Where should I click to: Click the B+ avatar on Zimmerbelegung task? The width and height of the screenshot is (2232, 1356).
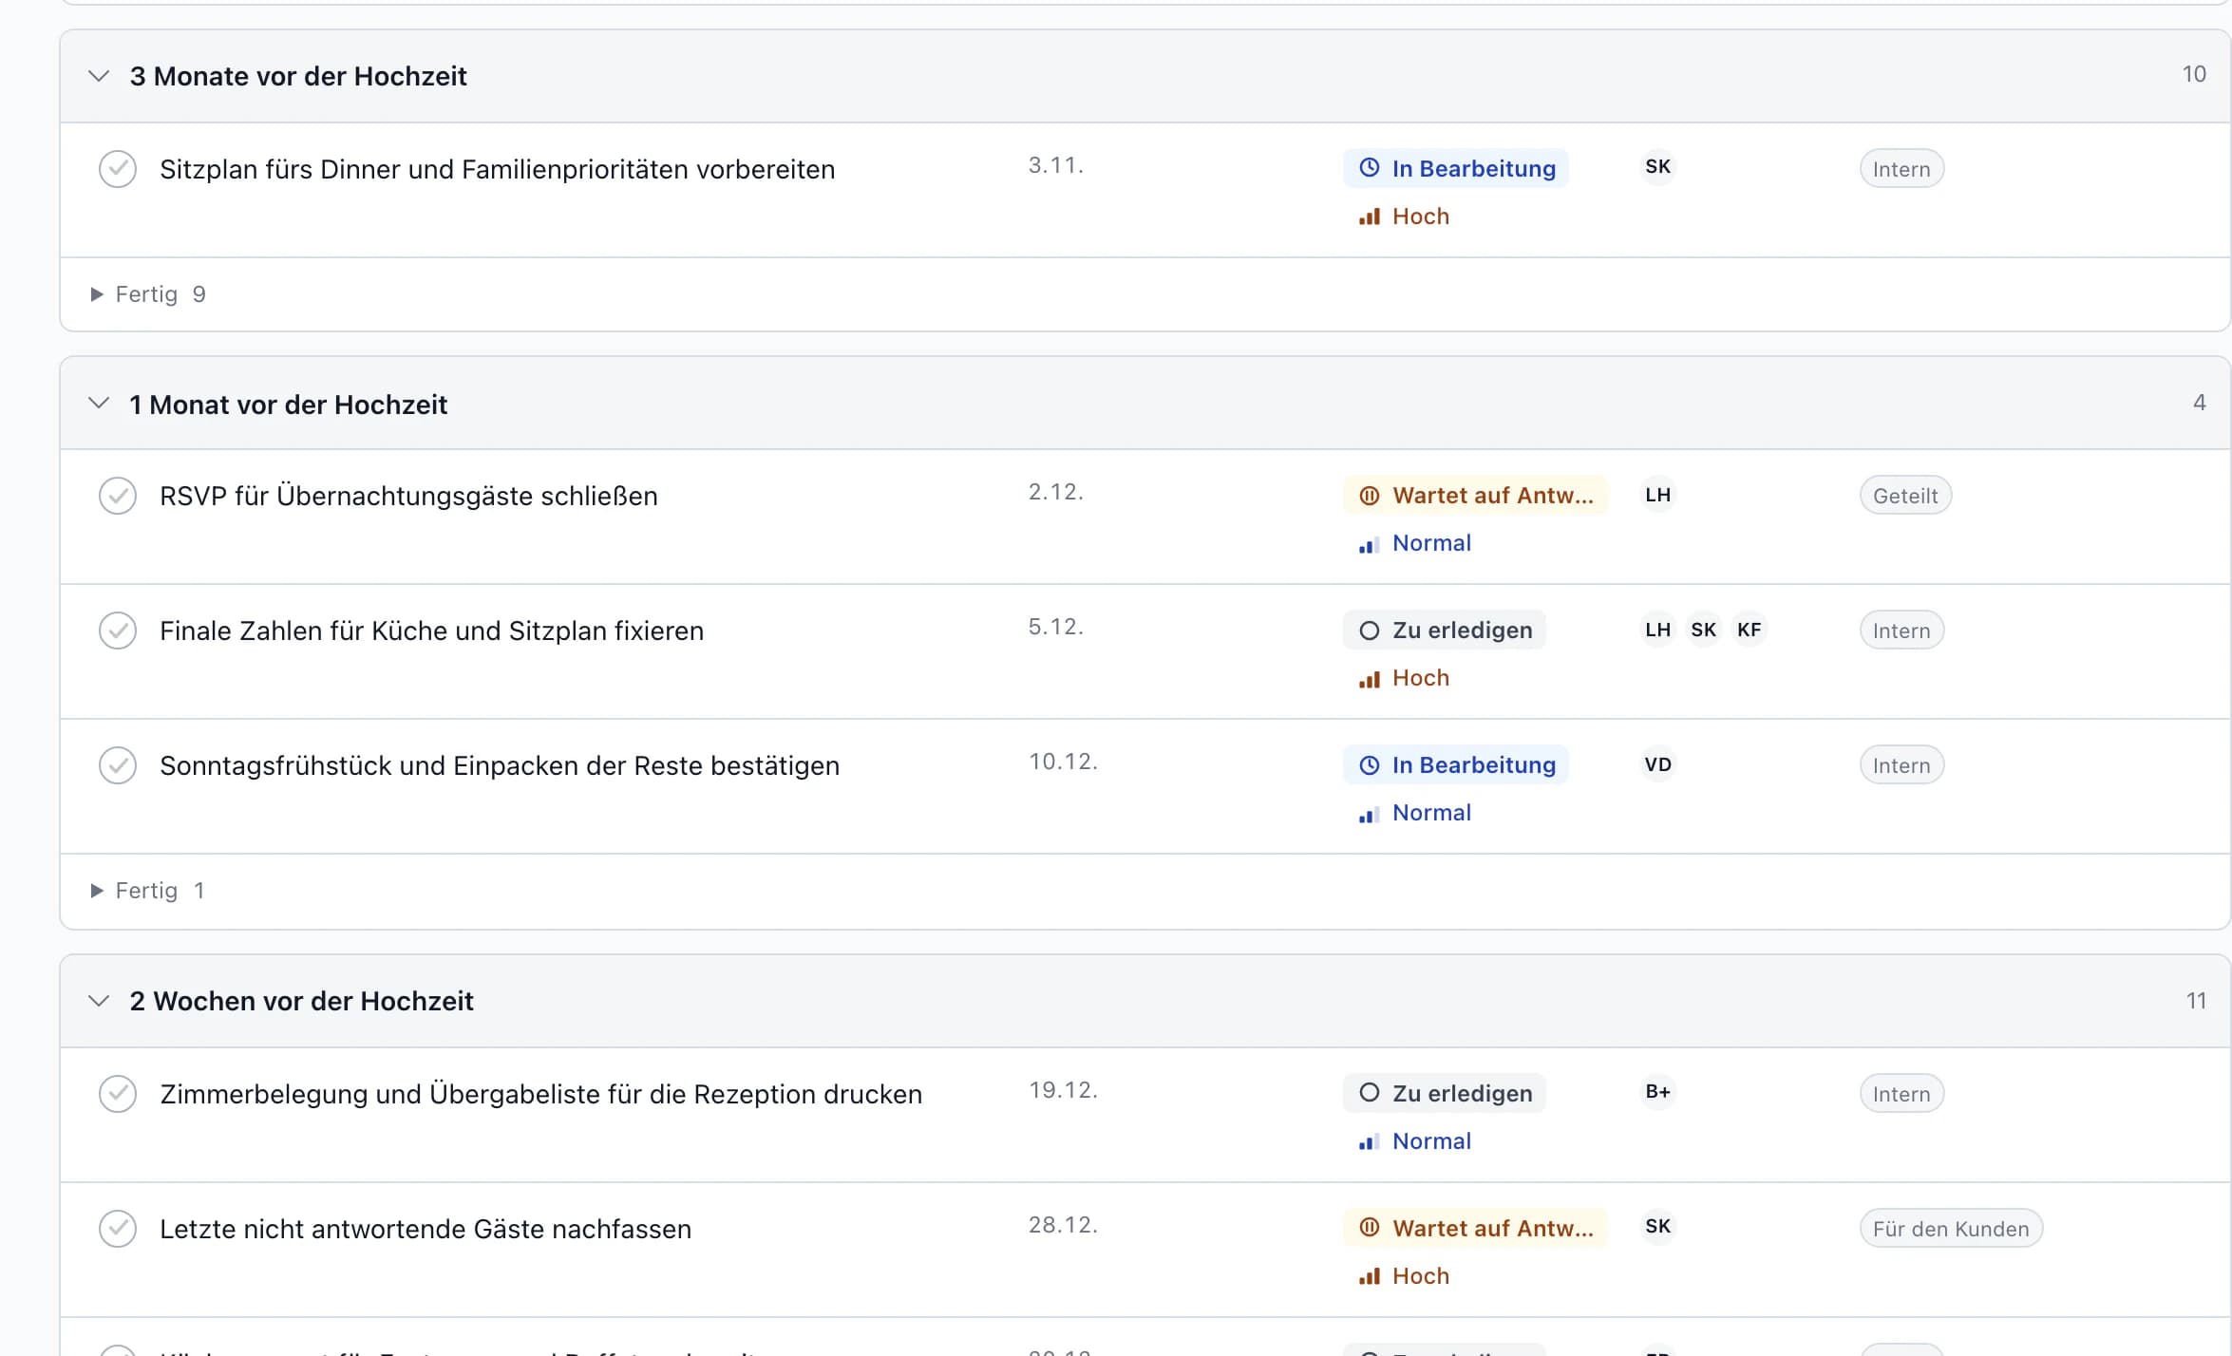coord(1657,1092)
